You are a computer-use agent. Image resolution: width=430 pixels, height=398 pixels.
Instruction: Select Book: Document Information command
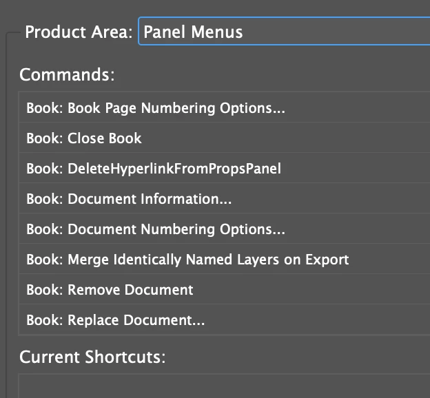(x=225, y=198)
